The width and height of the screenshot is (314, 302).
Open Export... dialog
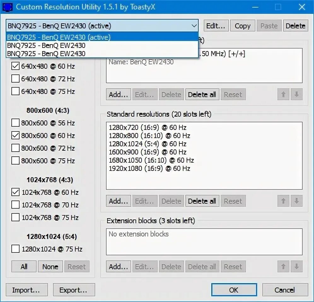click(x=74, y=290)
